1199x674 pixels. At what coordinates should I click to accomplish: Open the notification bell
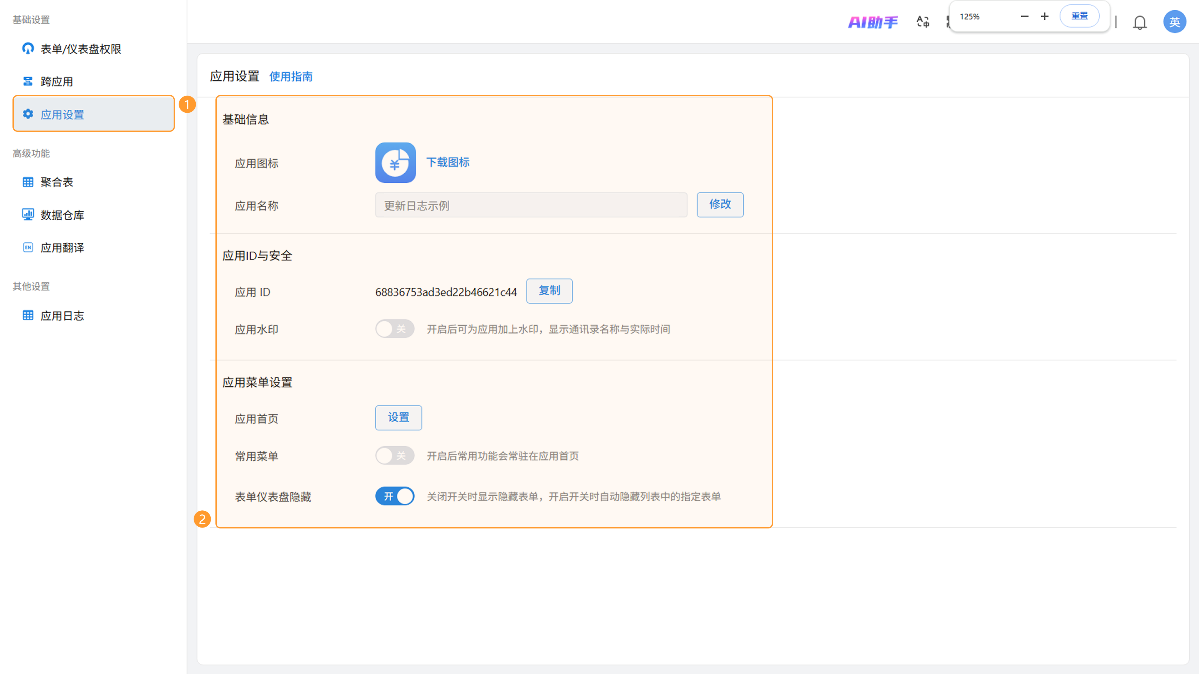pyautogui.click(x=1139, y=22)
